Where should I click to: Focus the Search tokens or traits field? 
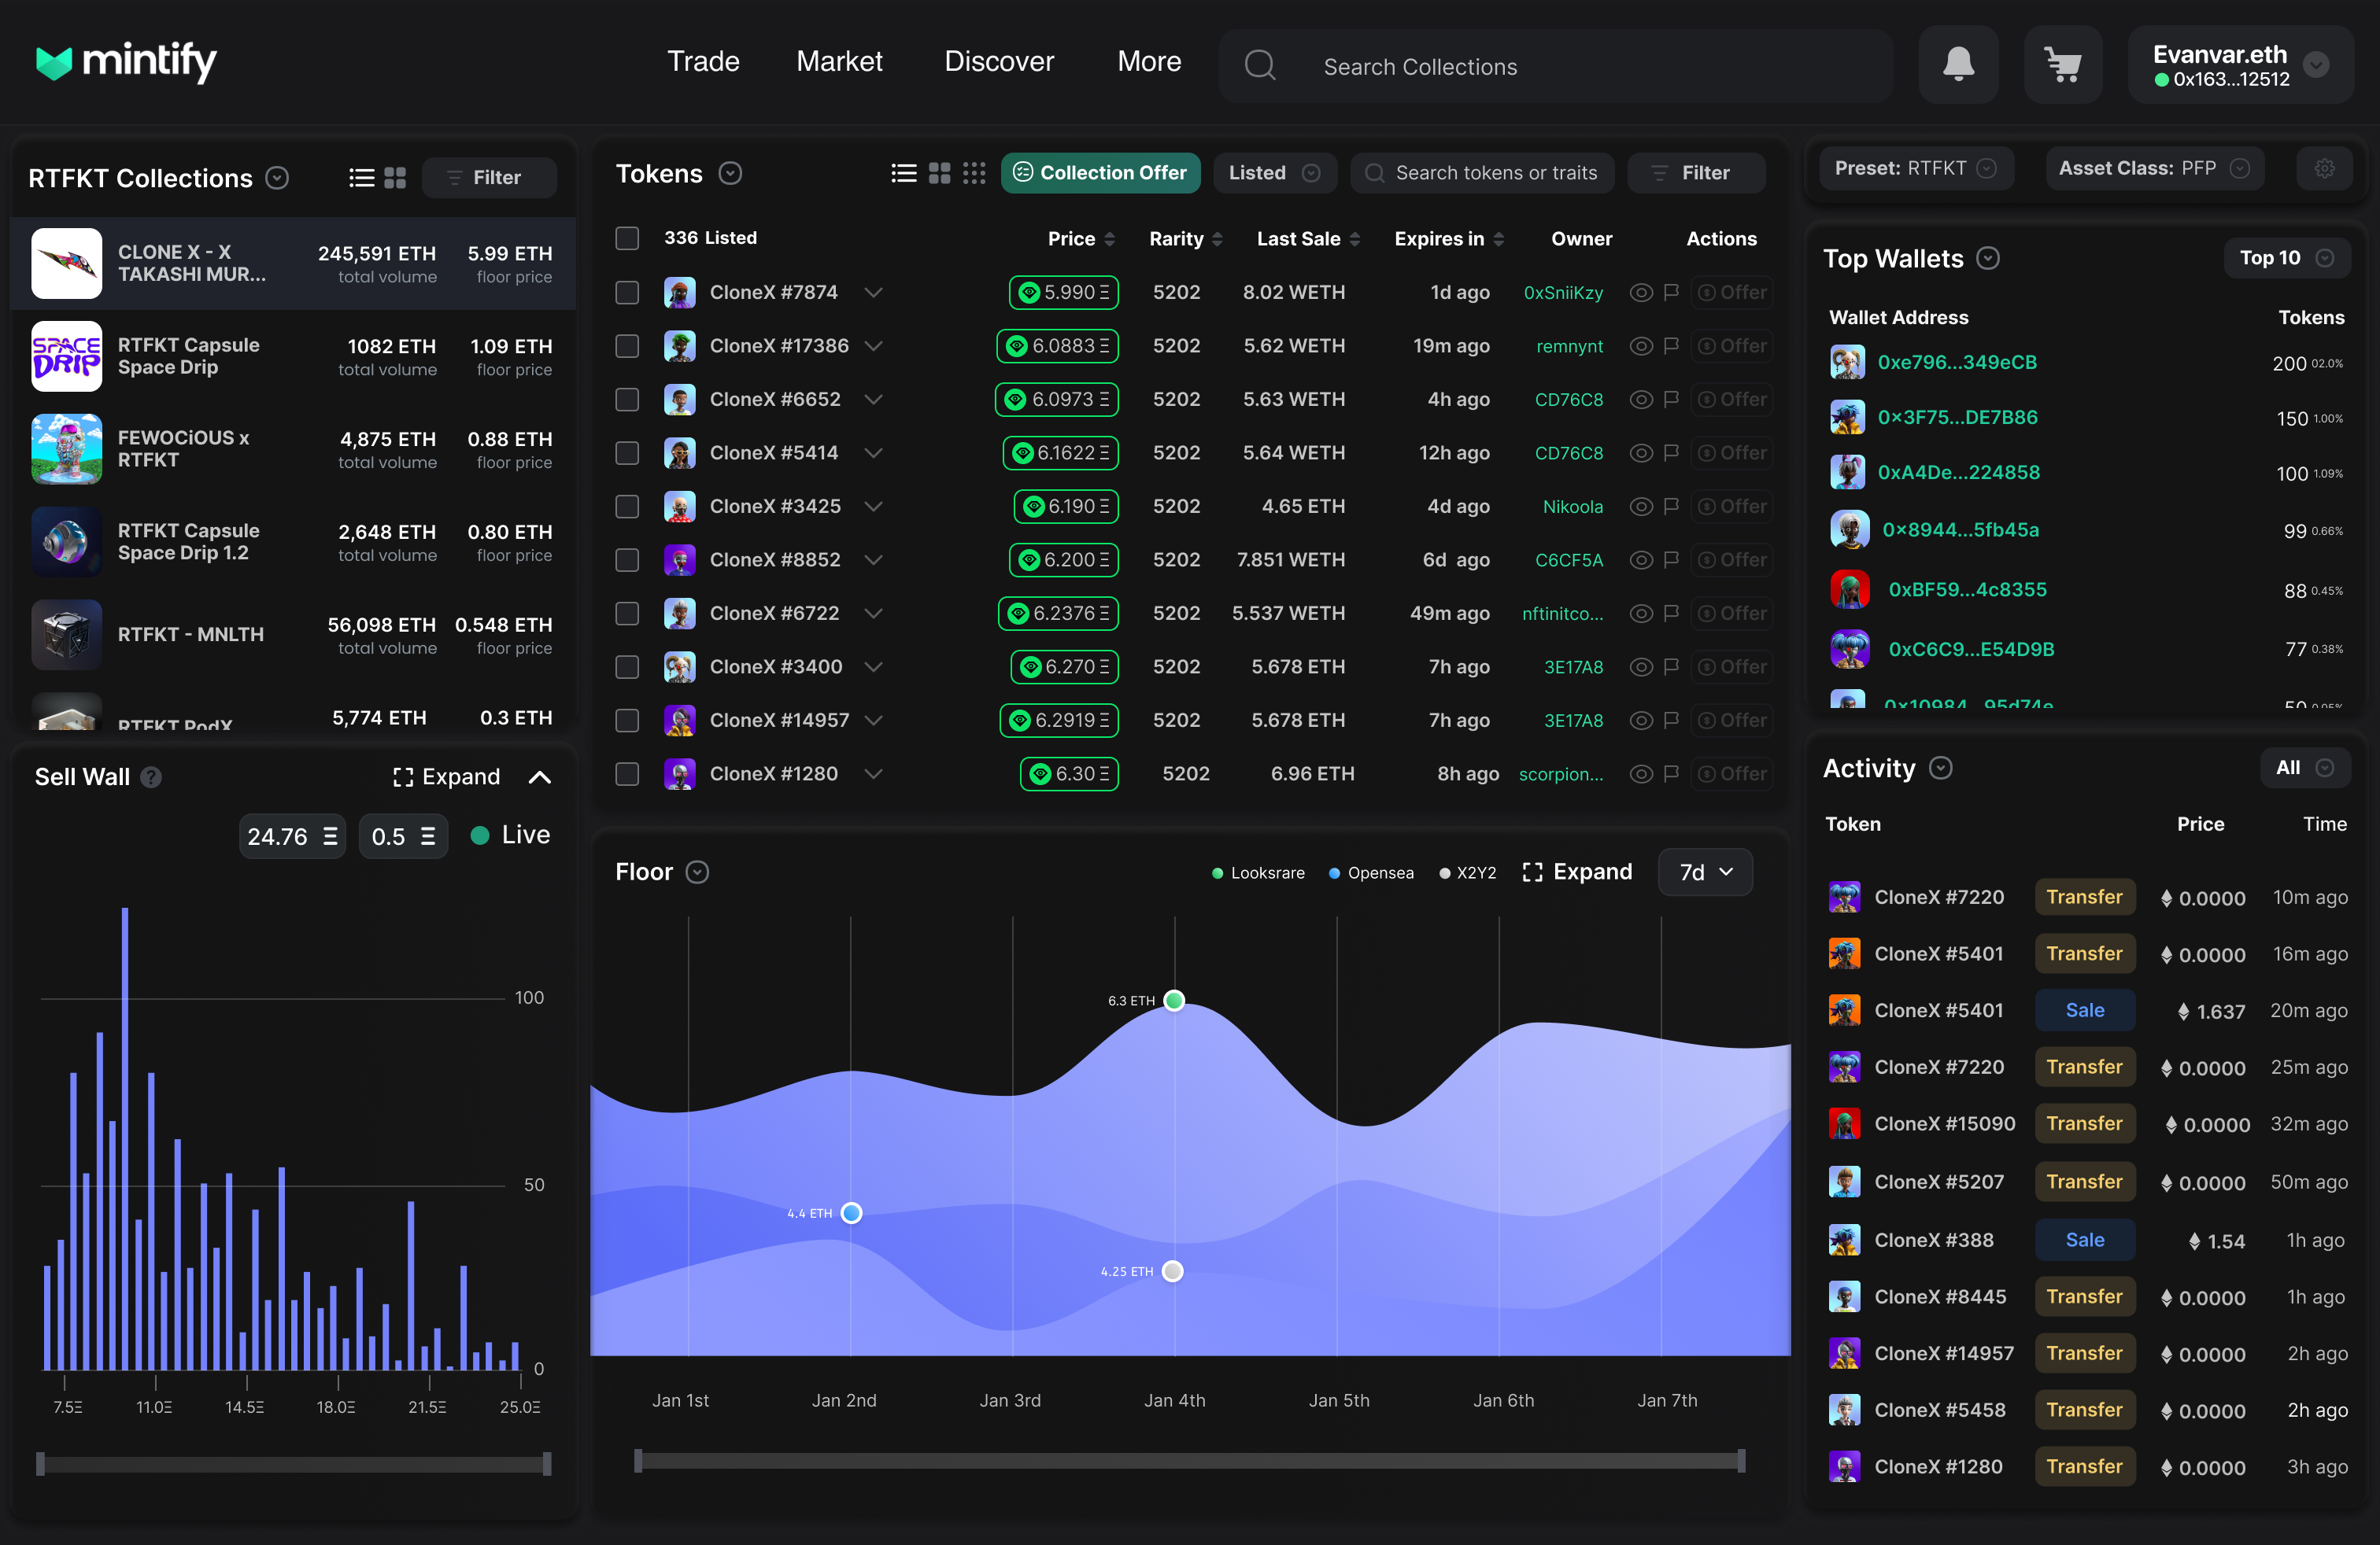coord(1482,173)
